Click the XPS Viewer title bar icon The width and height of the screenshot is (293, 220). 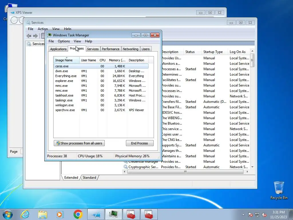coord(12,13)
